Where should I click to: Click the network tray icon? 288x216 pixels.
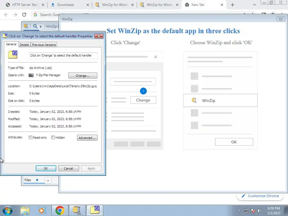point(246,211)
